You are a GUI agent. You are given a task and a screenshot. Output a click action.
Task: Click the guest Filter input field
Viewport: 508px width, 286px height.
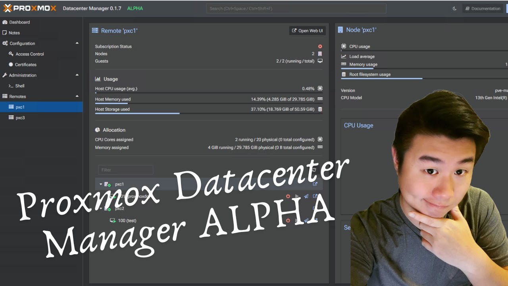point(125,170)
